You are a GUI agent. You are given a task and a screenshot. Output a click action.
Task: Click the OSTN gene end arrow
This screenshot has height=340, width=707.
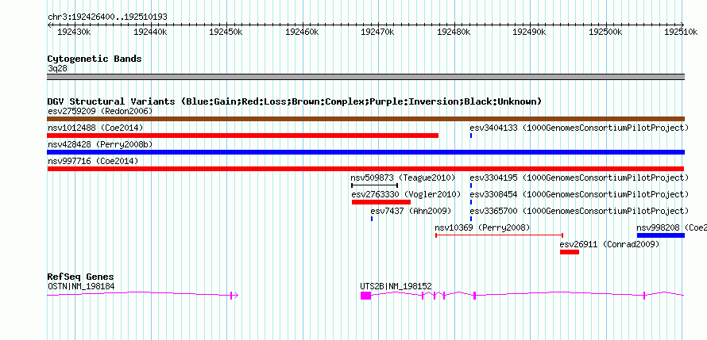(x=234, y=296)
